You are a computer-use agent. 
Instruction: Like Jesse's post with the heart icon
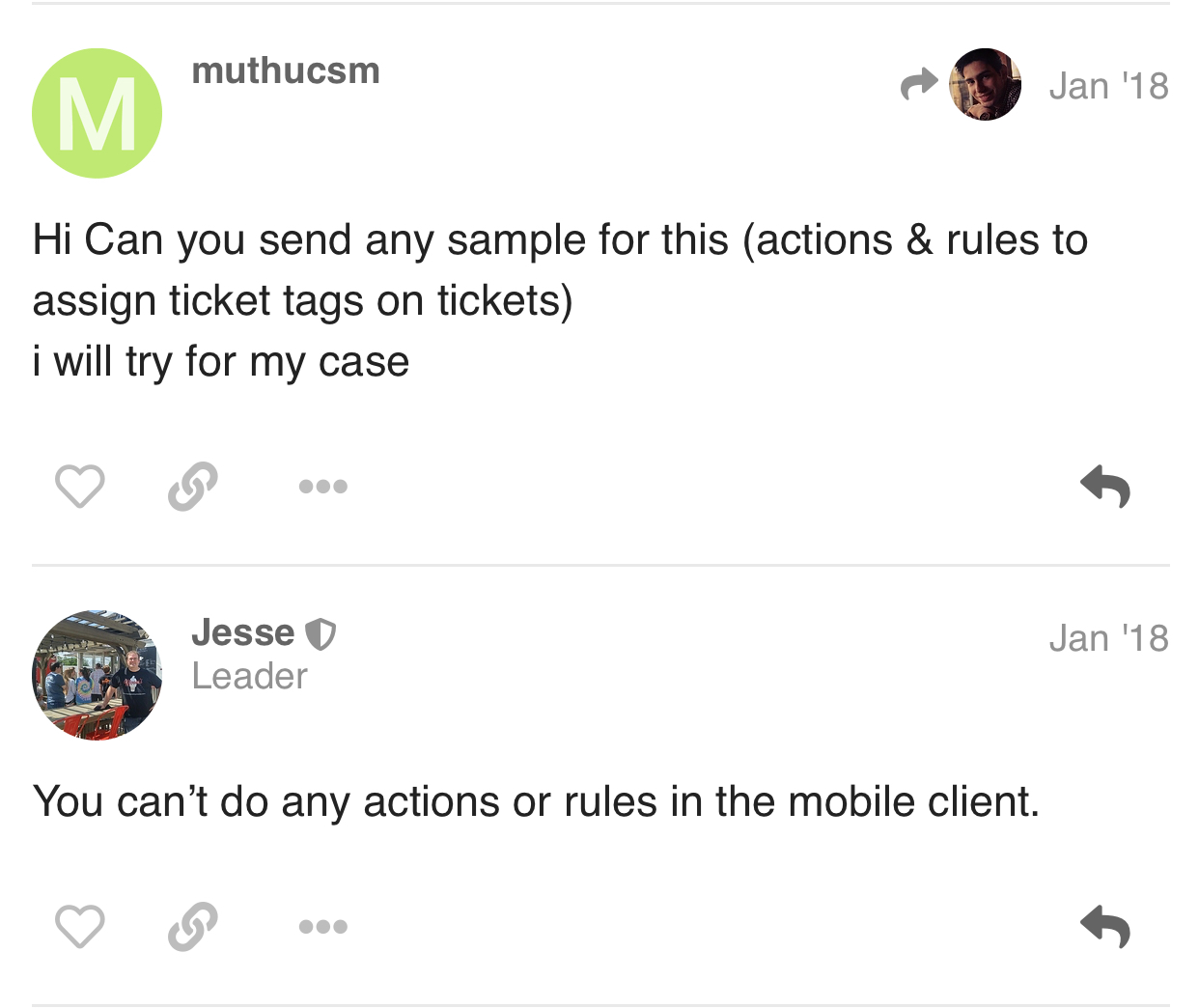(79, 926)
